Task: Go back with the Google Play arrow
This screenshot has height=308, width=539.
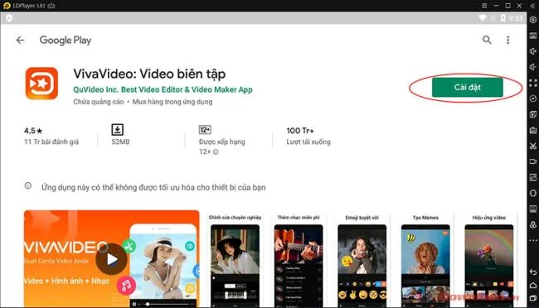Action: click(20, 41)
